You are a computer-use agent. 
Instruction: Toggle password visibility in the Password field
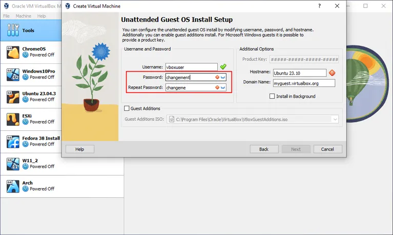[x=222, y=77]
